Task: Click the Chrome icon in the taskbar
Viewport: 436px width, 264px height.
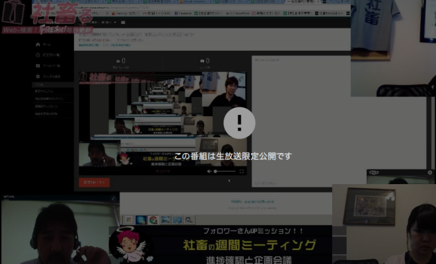Action: [x=153, y=220]
